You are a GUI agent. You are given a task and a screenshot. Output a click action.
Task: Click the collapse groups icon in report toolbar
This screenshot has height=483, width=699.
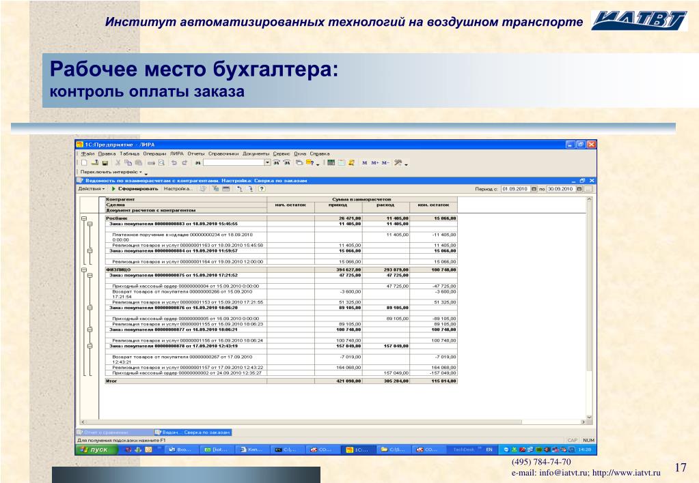tap(238, 189)
